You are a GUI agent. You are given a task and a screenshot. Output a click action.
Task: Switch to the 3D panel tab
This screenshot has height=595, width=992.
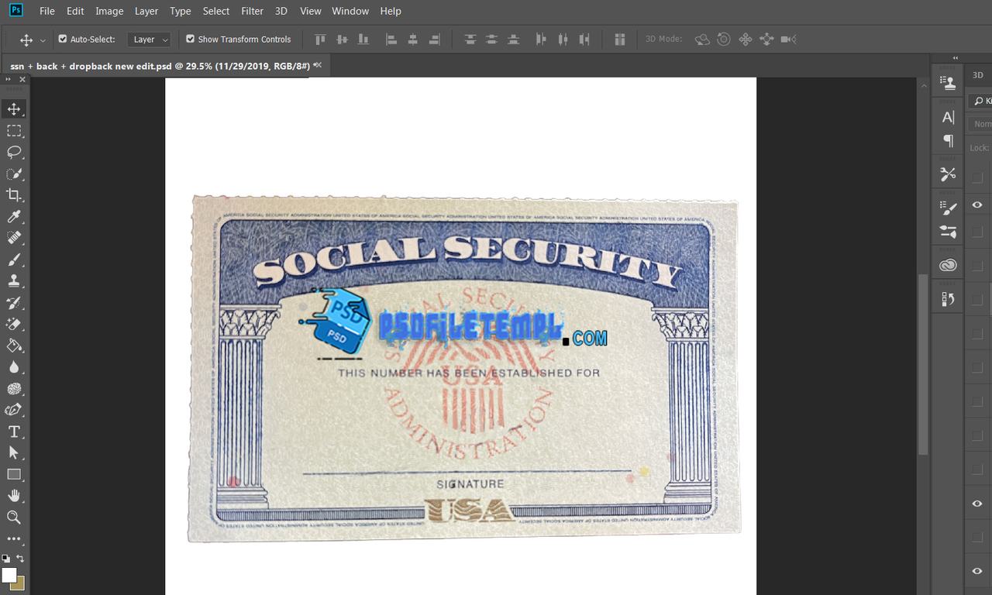[978, 75]
